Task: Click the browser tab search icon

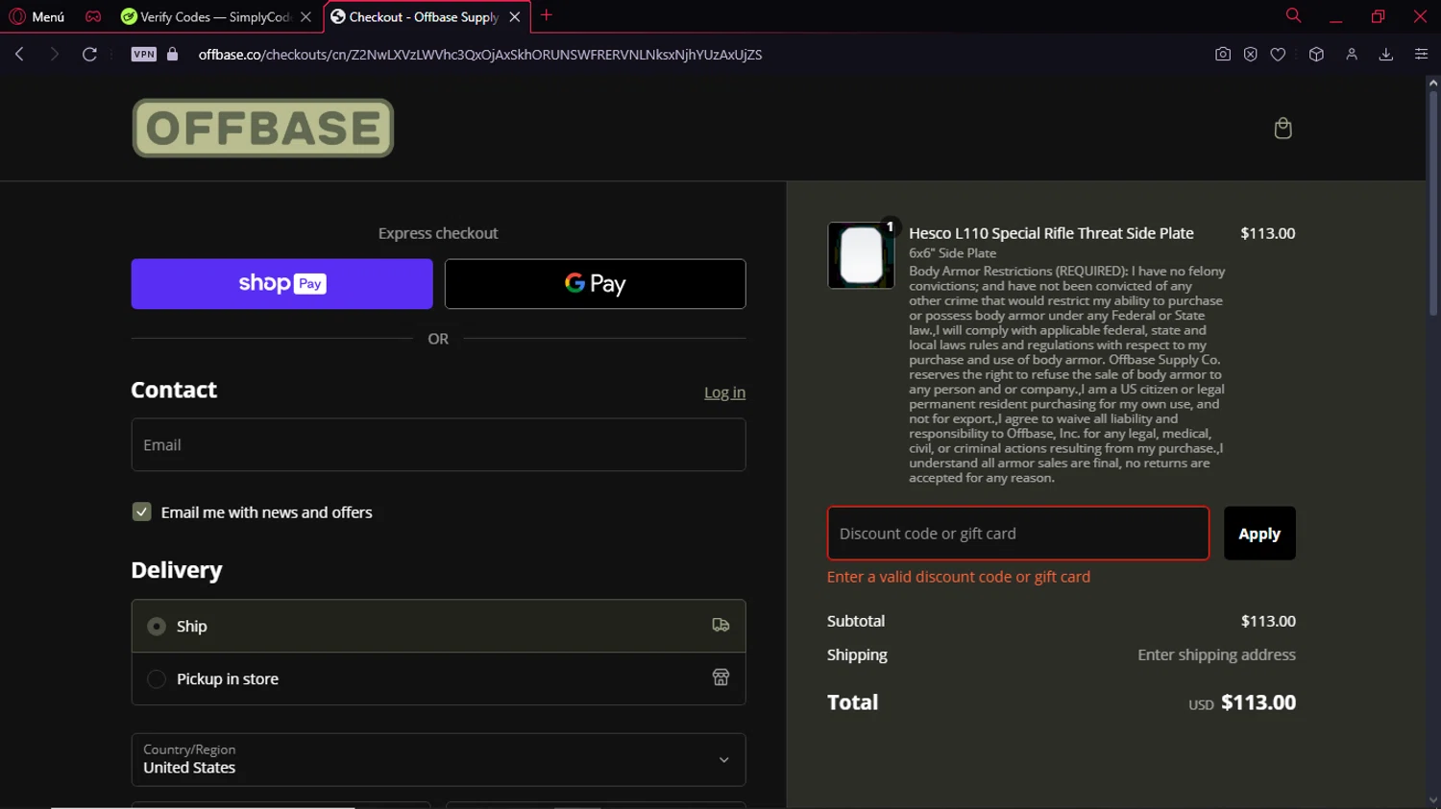Action: point(1294,15)
